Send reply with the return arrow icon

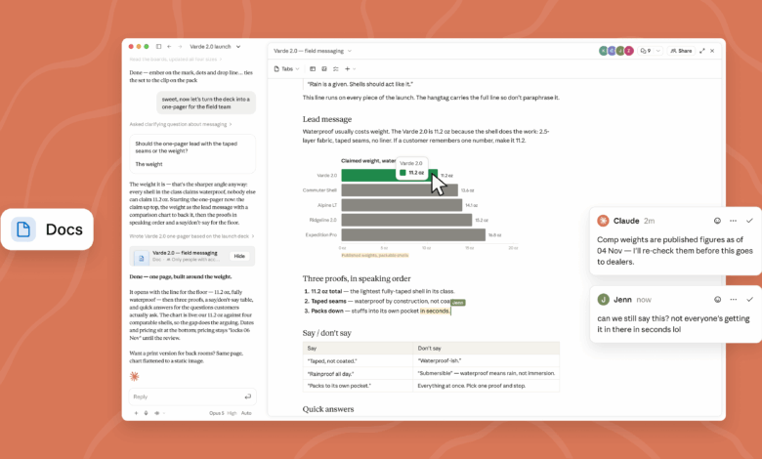[x=248, y=396]
